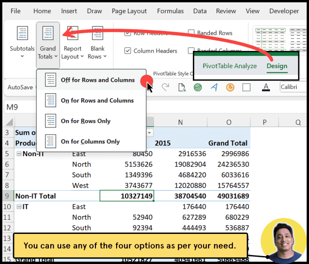Toggle the Row Headers checkbox
Screen dimensions: 309x264
point(127,33)
